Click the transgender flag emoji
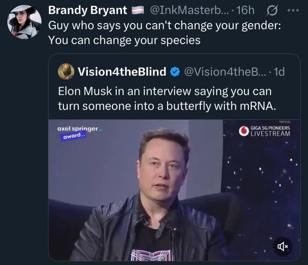 (137, 10)
